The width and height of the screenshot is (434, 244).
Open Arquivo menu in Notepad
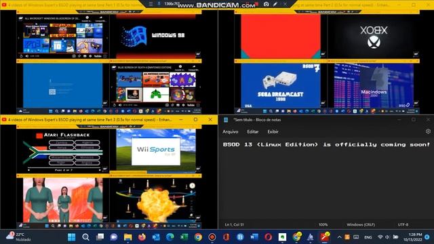point(231,131)
